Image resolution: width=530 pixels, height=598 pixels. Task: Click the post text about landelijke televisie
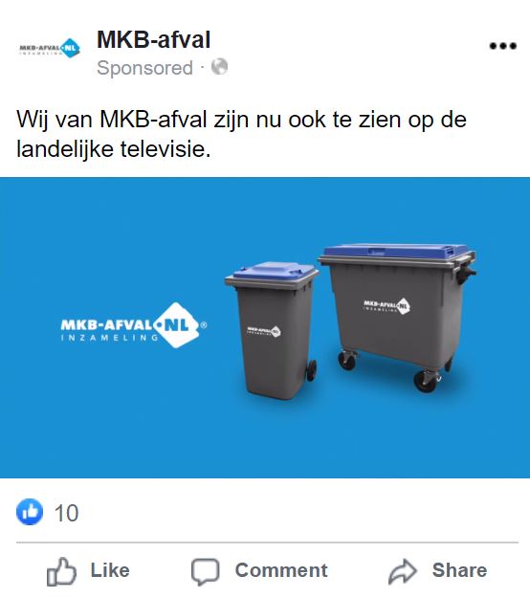click(241, 134)
